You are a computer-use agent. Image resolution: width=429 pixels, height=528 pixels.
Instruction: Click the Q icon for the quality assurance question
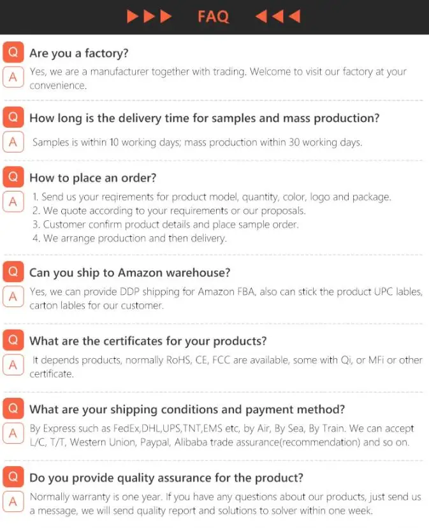coord(13,477)
